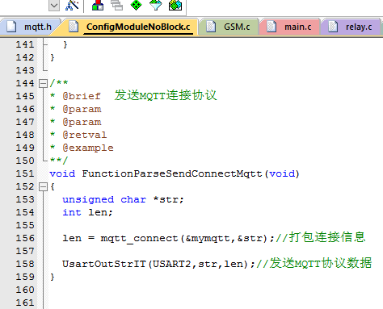The image size is (383, 309).
Task: Click the 发送MQTT协议数据 comment
Action: 314,263
